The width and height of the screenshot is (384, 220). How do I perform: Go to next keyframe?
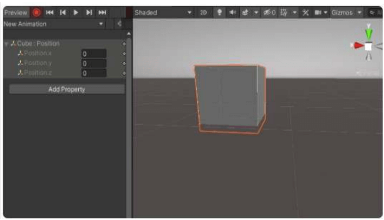point(89,13)
